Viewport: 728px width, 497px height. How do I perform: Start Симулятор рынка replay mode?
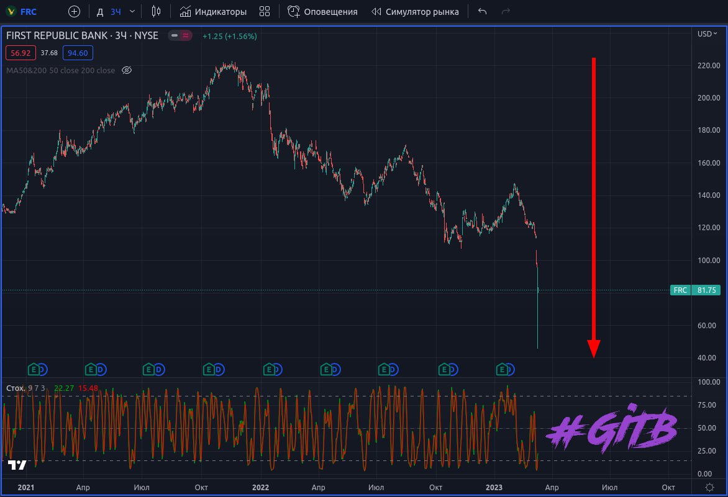pyautogui.click(x=415, y=12)
